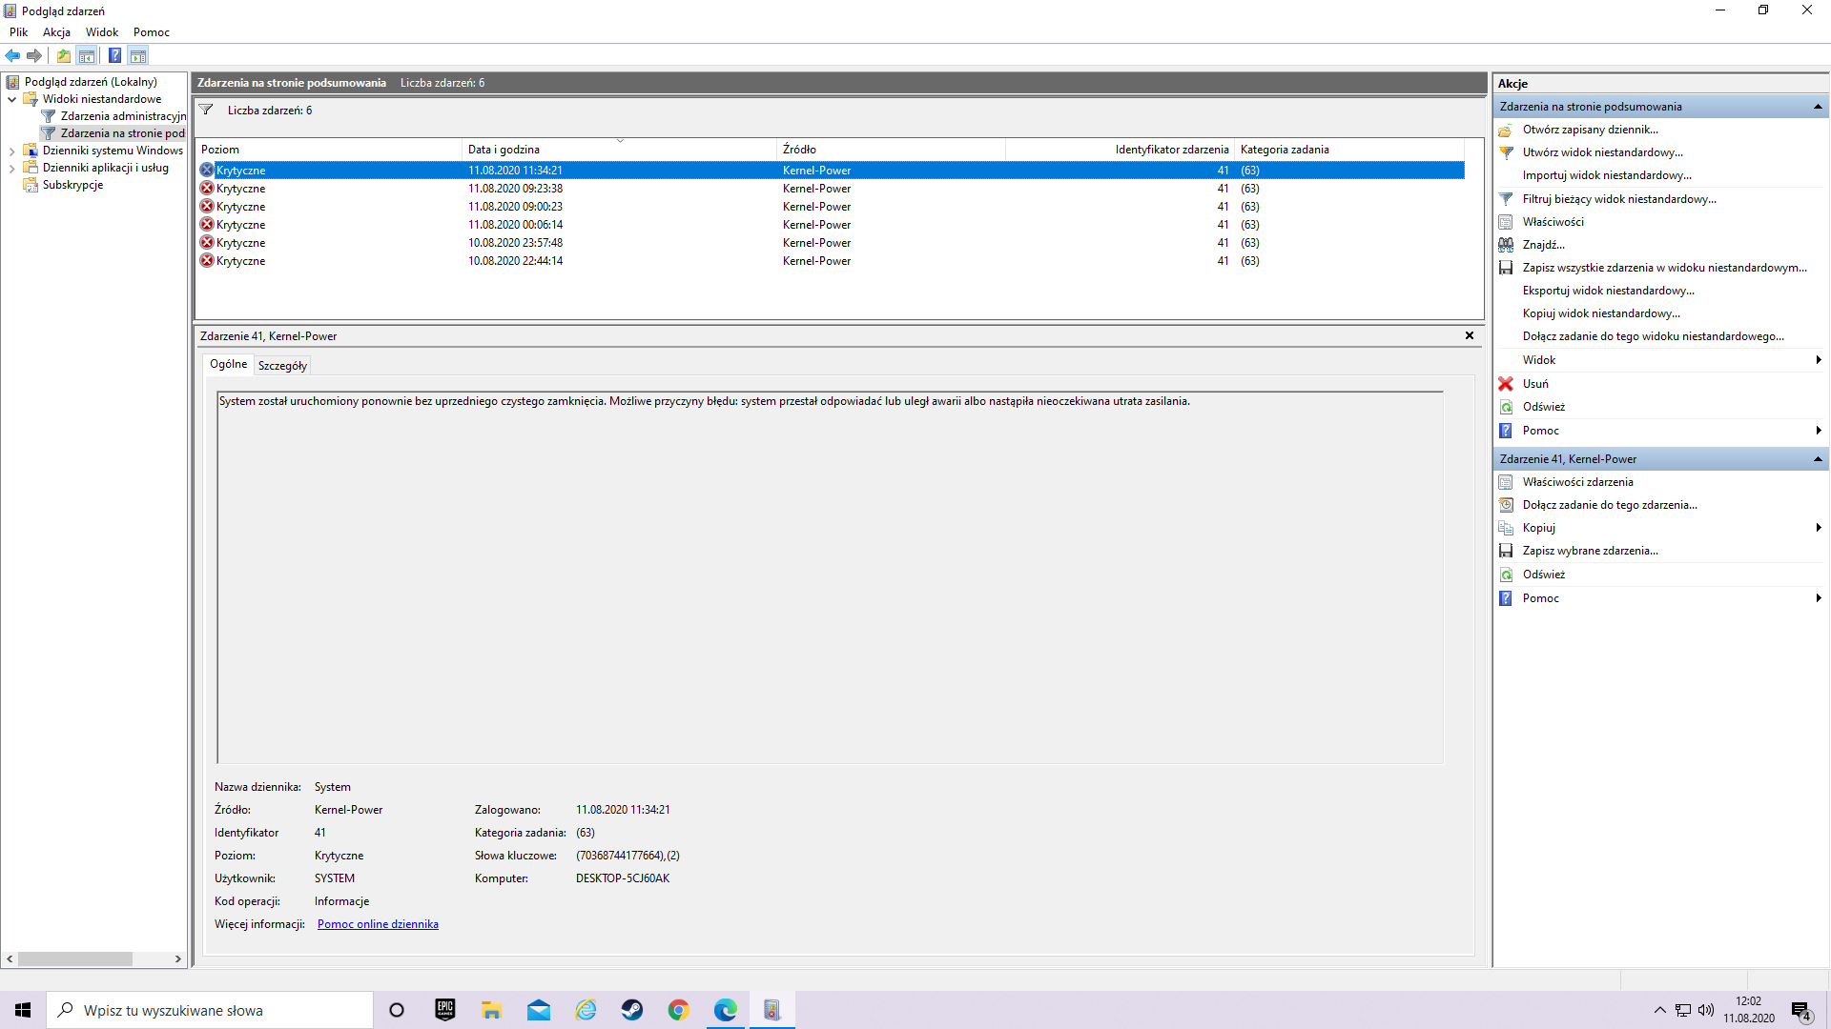
Task: Toggle the console tree visibility toolbar button
Action: (x=87, y=55)
